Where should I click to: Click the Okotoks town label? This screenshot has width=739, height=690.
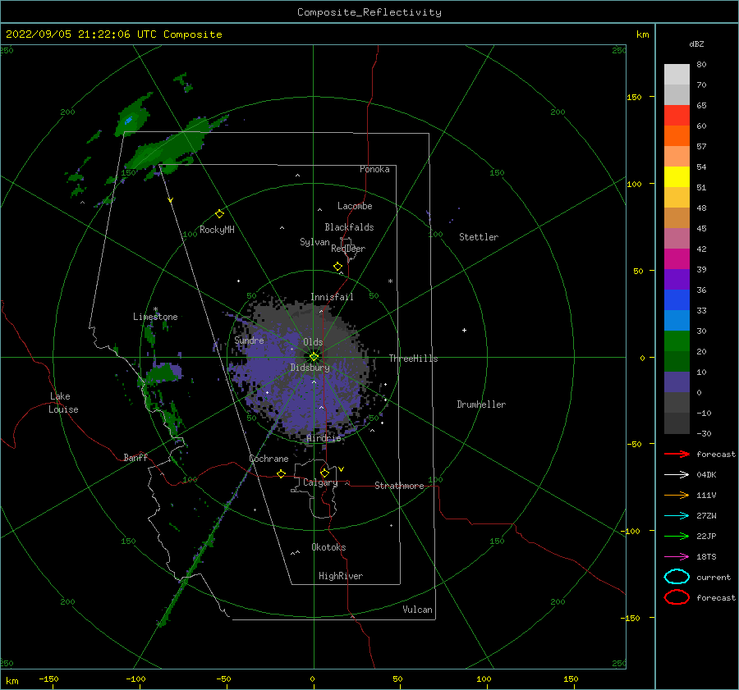point(328,546)
